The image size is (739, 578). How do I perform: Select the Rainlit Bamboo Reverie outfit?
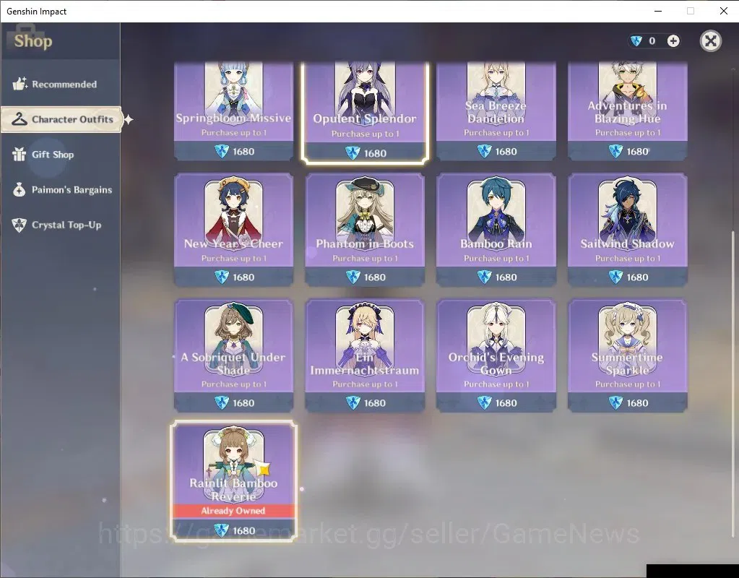234,481
